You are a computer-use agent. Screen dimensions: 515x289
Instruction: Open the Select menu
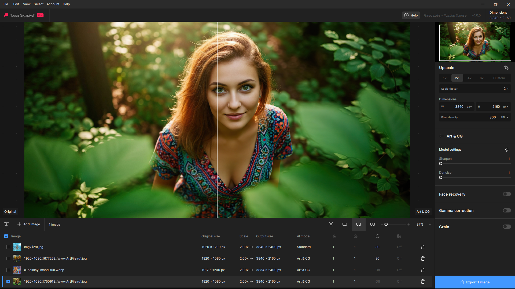pyautogui.click(x=38, y=4)
